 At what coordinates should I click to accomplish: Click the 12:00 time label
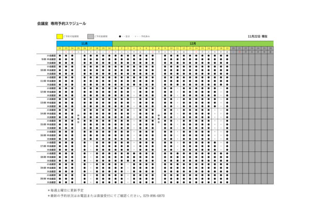pos(43,92)
